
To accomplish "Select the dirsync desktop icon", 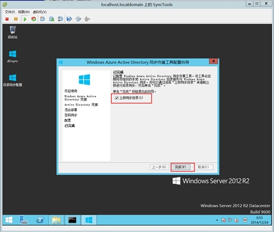I will click(12, 56).
